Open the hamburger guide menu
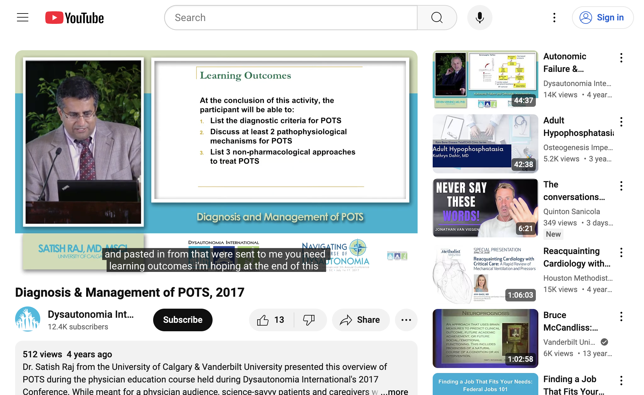This screenshot has height=395, width=644. [23, 18]
